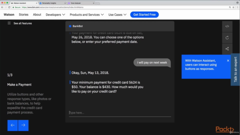240x135 pixels.
Task: Close the Tone Analyzer tab
Action: [93, 3]
